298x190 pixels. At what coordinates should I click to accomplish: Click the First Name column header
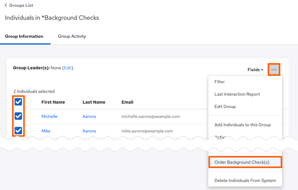pos(53,102)
